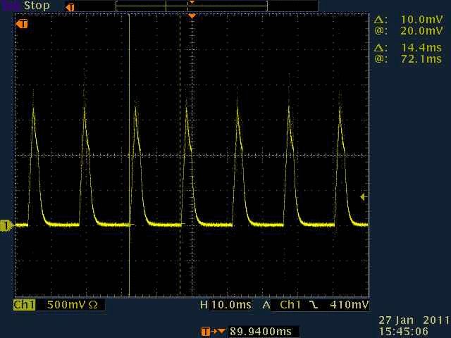Screen dimensions: 451x338
Task: Click the Tek logo in top-left corner
Action: point(8,6)
